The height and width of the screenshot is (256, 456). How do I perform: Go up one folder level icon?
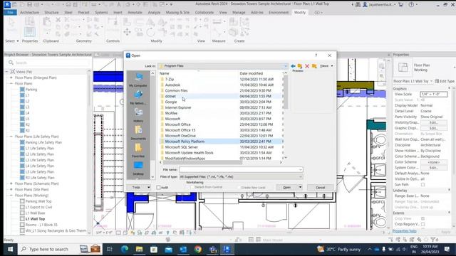[x=300, y=66]
